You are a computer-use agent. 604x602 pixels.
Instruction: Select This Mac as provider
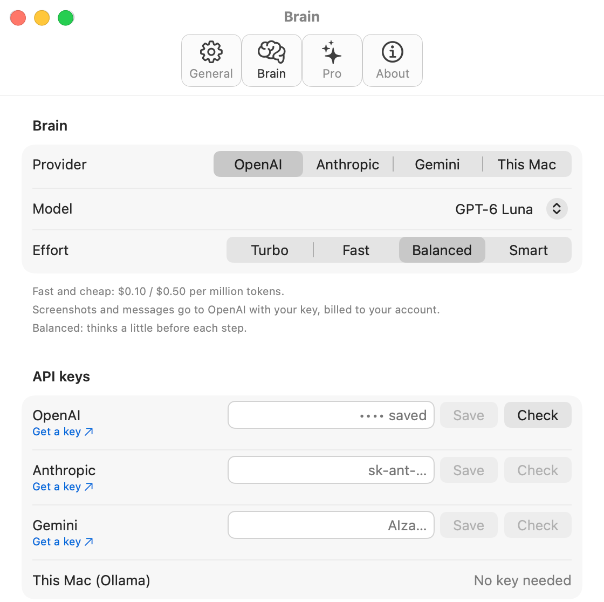526,164
